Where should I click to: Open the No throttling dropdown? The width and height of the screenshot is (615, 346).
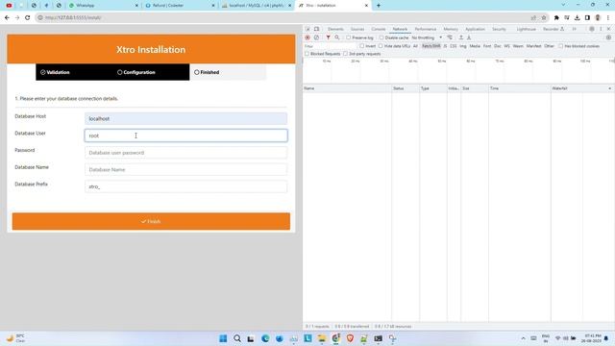(x=427, y=37)
